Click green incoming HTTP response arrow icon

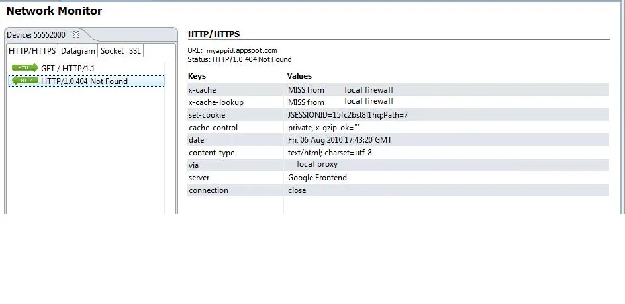point(24,81)
